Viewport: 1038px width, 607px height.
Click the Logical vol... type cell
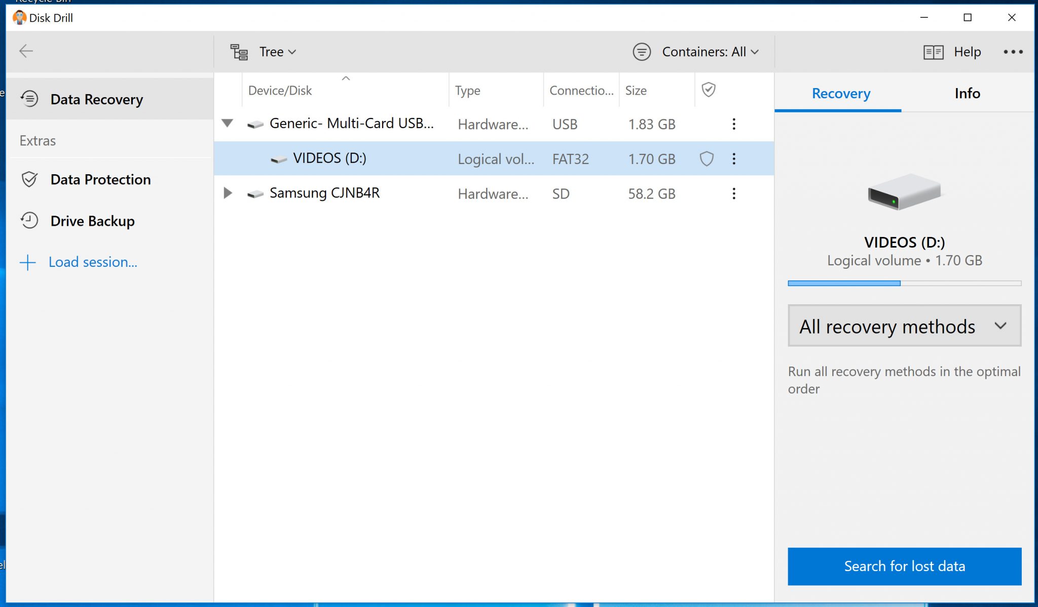click(x=496, y=159)
